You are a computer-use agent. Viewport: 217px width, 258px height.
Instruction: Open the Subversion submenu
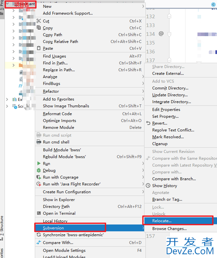[90, 228]
